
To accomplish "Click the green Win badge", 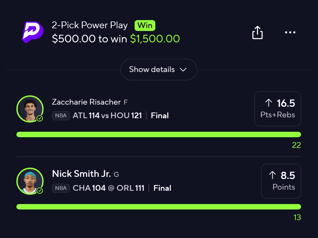I will click(145, 26).
